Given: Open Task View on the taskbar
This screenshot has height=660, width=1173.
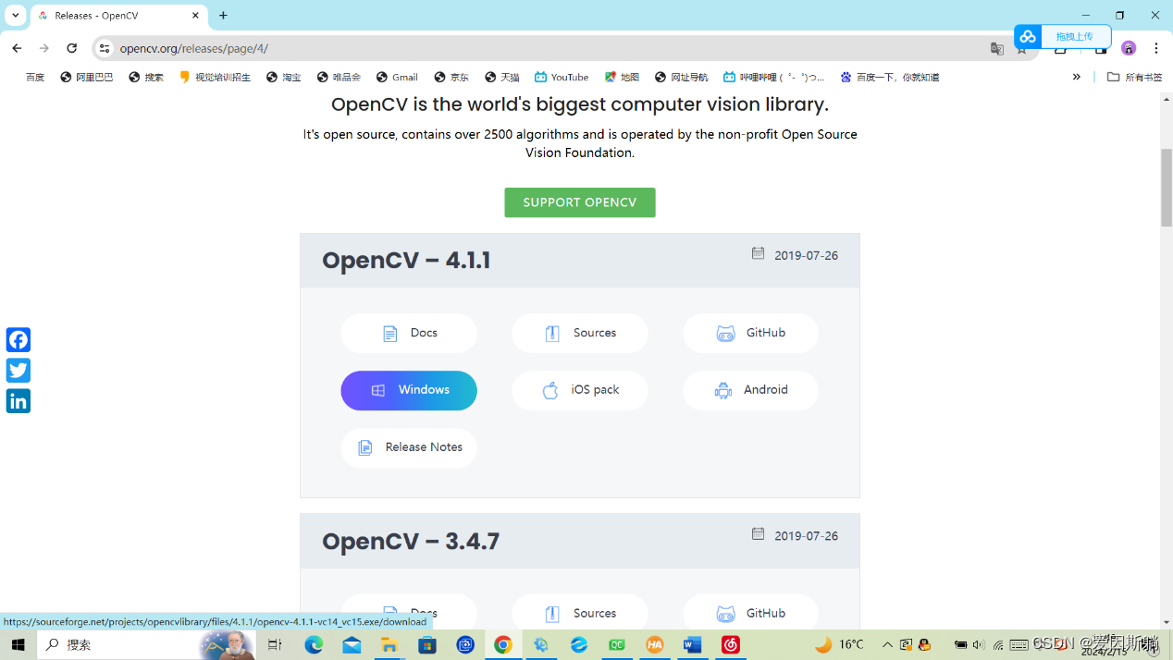Looking at the screenshot, I should coord(275,645).
